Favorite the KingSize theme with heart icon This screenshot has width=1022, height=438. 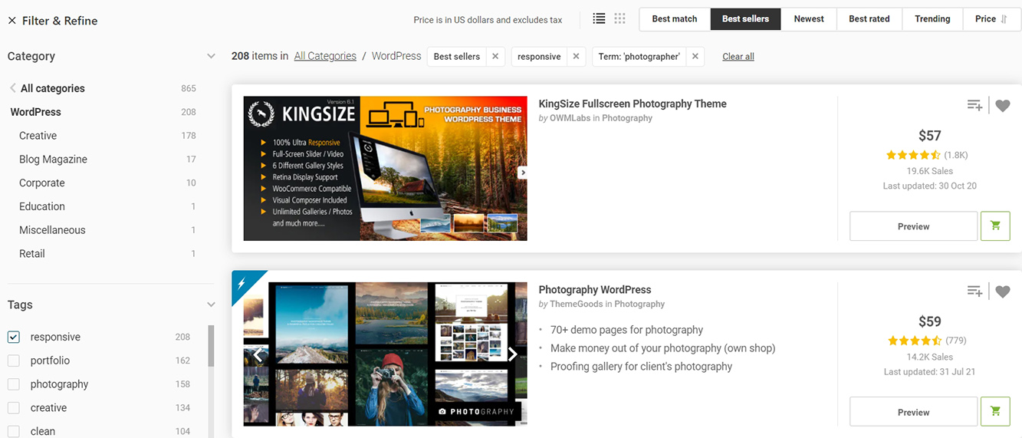pos(1003,106)
